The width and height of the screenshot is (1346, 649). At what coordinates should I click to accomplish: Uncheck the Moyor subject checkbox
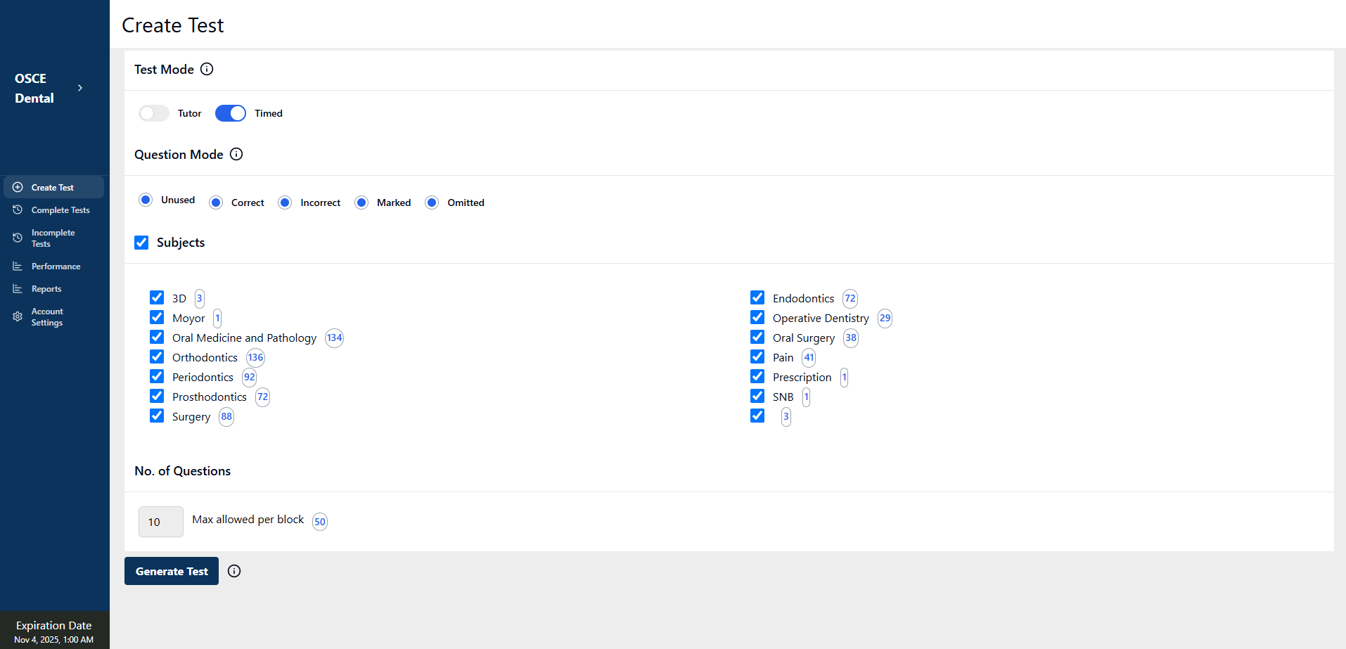[x=157, y=317]
